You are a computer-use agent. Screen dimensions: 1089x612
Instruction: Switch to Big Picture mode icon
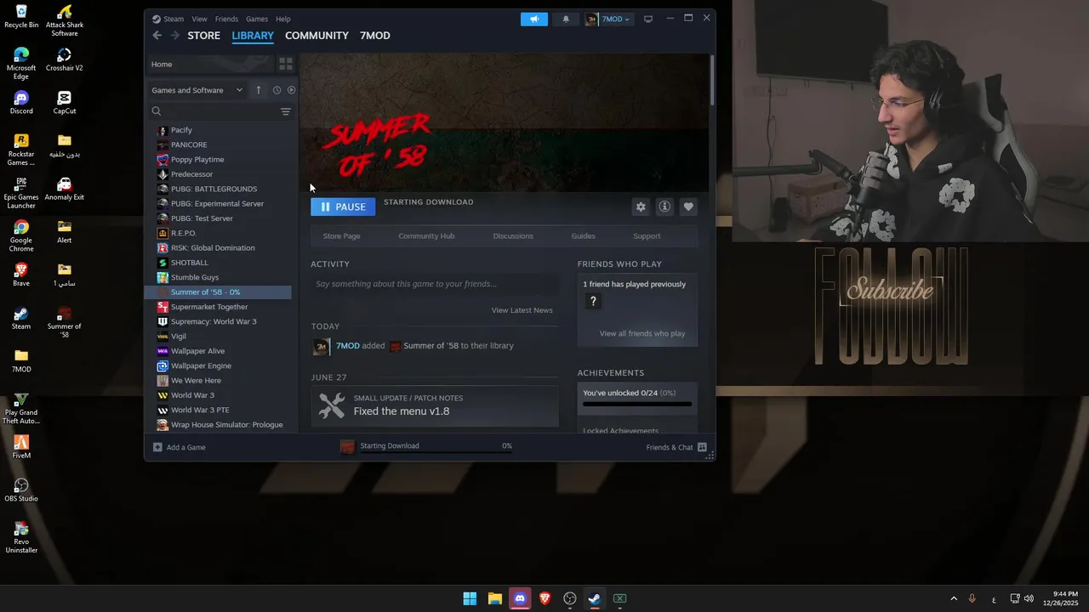(648, 19)
